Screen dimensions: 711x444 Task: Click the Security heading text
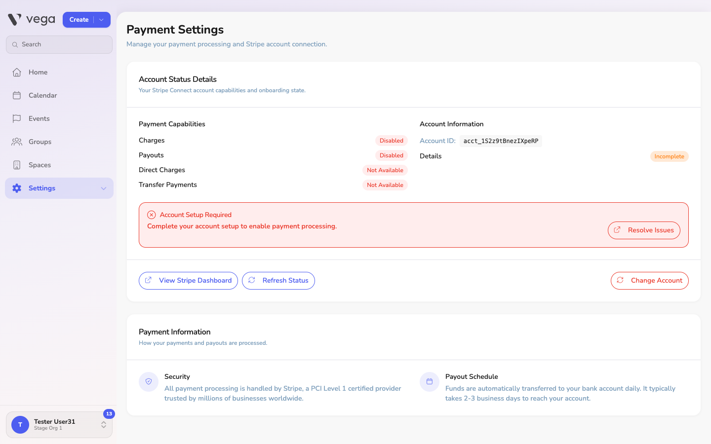pos(177,376)
